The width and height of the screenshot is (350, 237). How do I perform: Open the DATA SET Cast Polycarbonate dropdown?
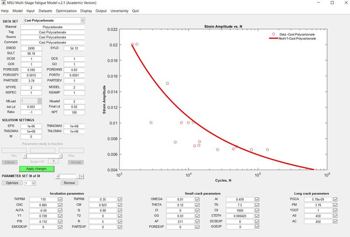83,20
